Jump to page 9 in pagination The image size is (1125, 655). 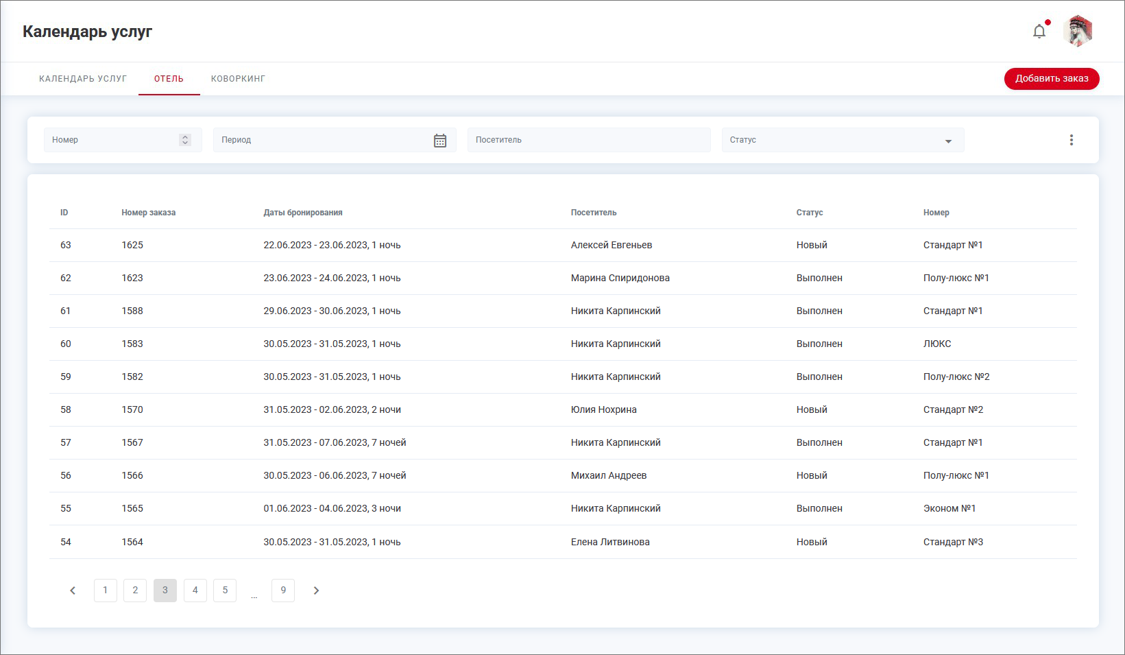click(x=283, y=591)
